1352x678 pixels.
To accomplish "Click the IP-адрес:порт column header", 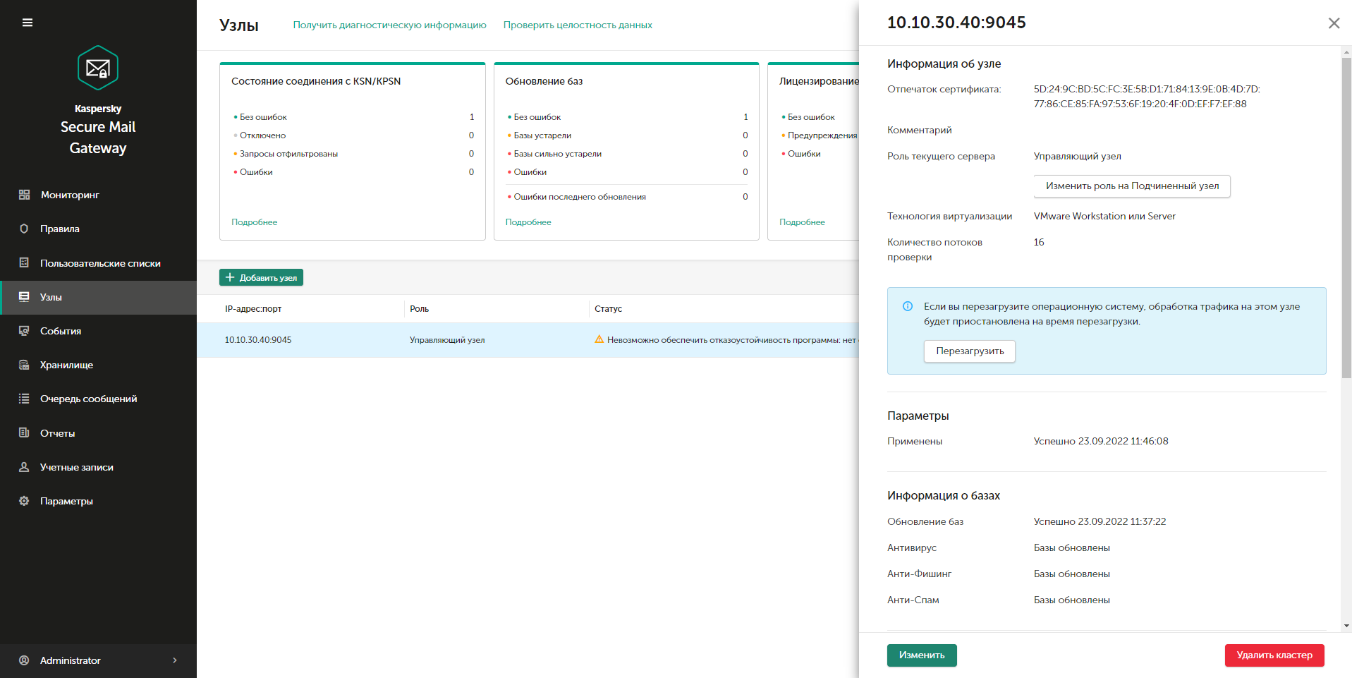I will click(x=253, y=309).
